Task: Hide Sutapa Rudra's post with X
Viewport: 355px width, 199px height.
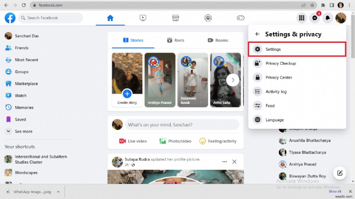Action: (234, 161)
